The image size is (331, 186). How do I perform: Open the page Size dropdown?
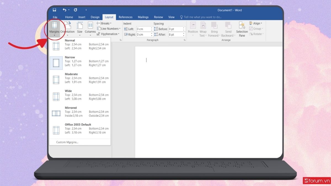80,29
